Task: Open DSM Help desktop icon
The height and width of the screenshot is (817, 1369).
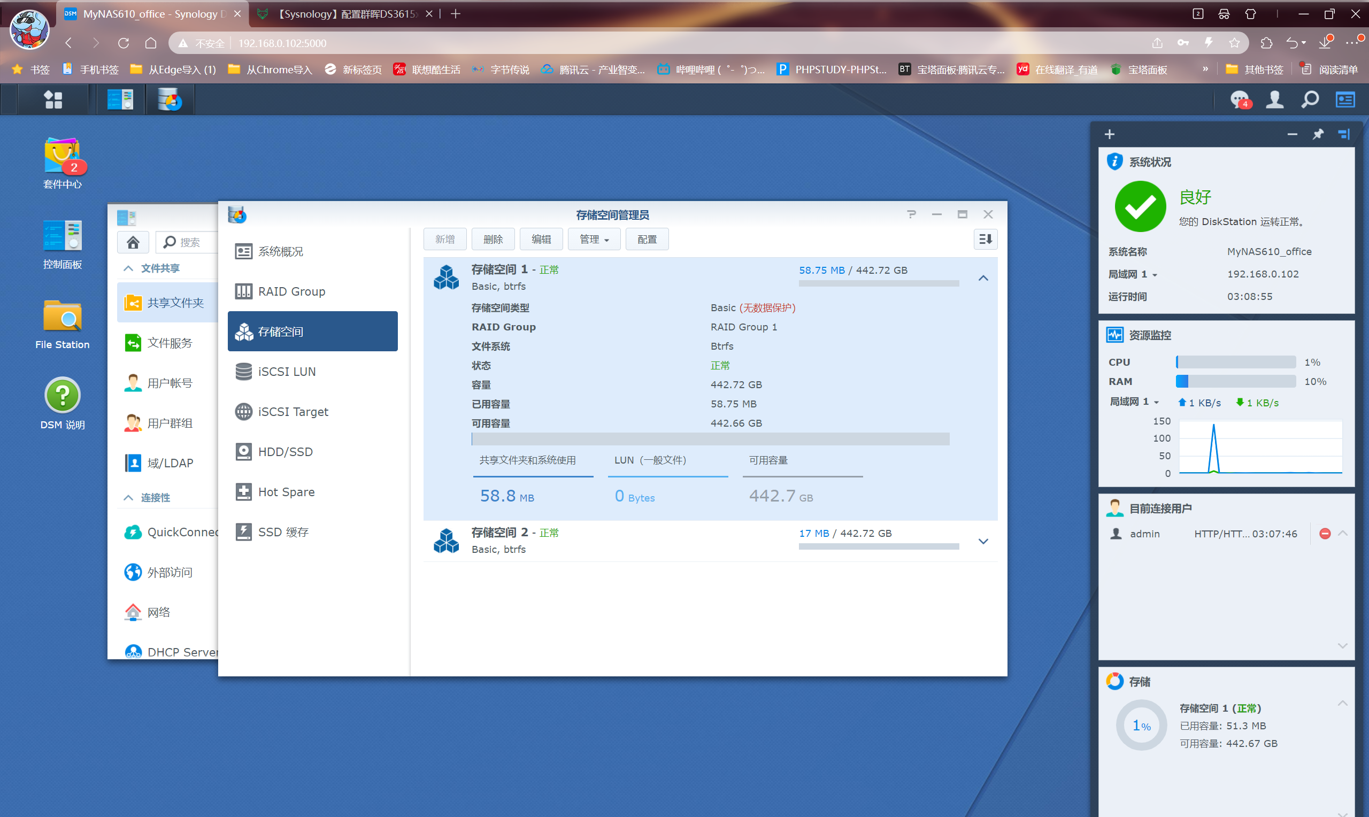Action: tap(62, 404)
